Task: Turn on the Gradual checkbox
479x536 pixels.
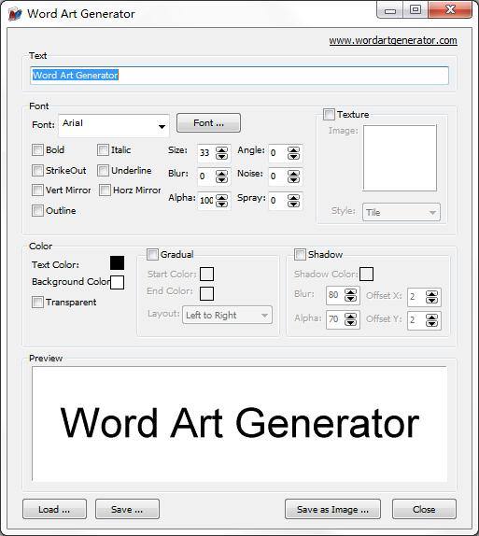Action: click(152, 254)
